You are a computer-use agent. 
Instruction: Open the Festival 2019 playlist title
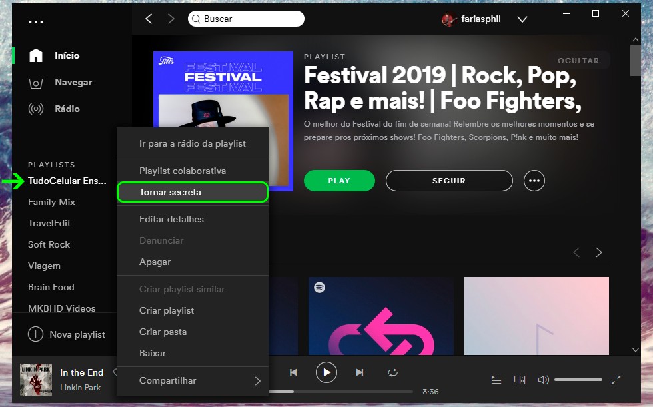[442, 88]
